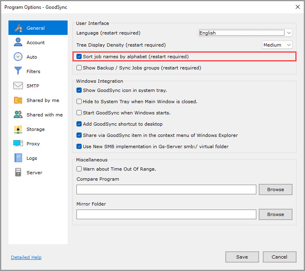
Task: Open the Proxy section label
Action: [x=33, y=144]
